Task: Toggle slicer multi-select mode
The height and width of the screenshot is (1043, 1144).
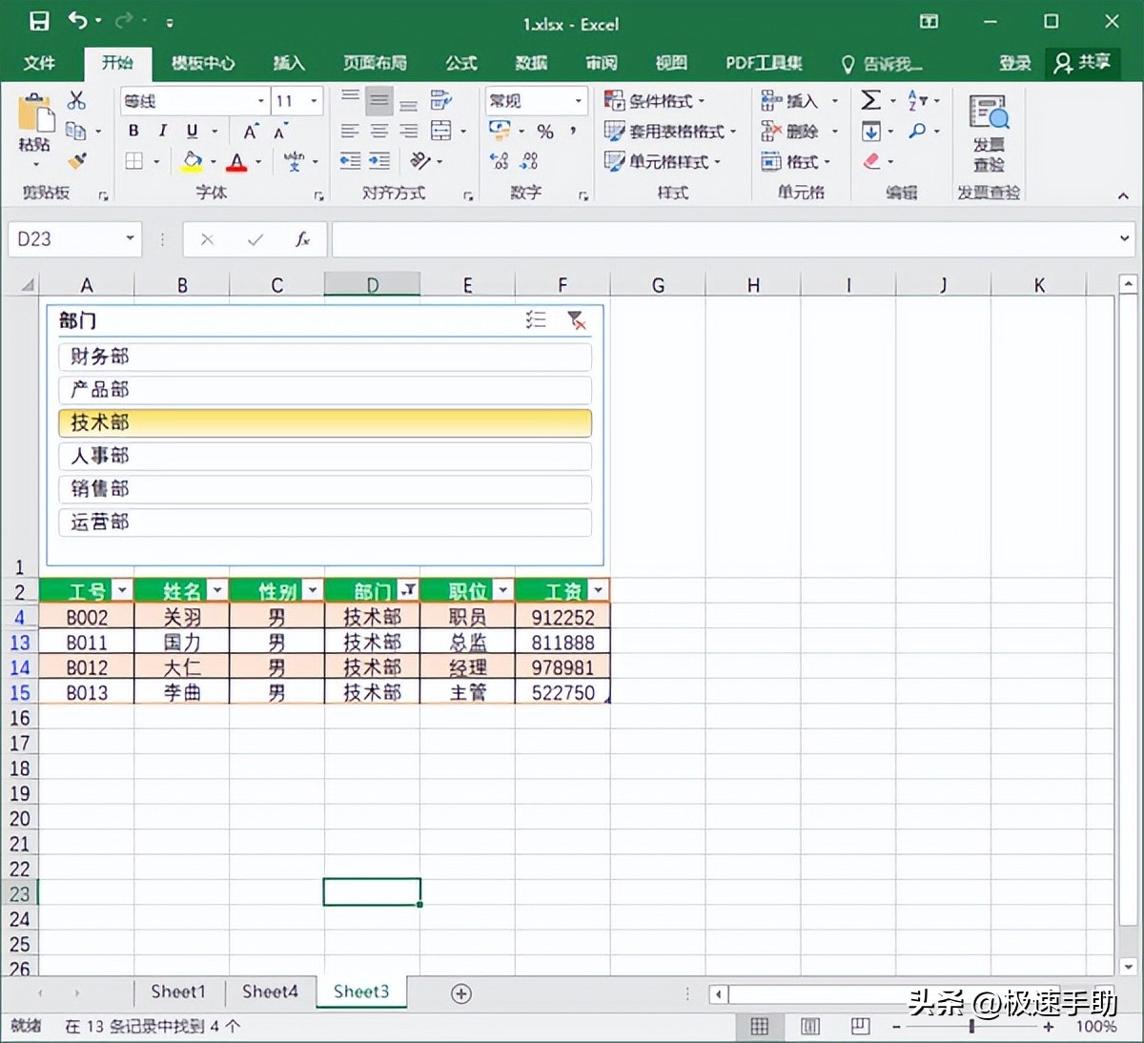Action: [536, 320]
